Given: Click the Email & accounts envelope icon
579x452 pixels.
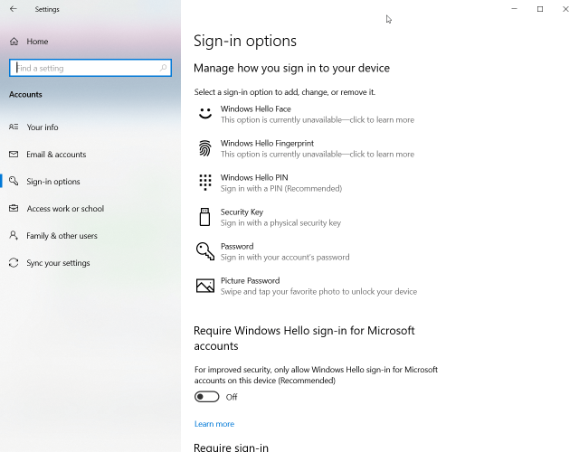Looking at the screenshot, I should [x=14, y=155].
